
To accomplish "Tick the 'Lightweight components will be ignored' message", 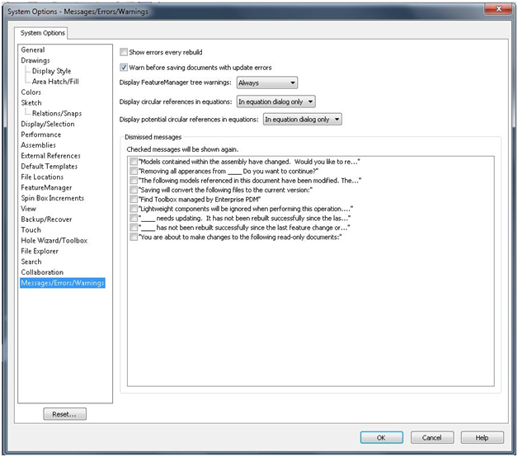I will tap(134, 209).
